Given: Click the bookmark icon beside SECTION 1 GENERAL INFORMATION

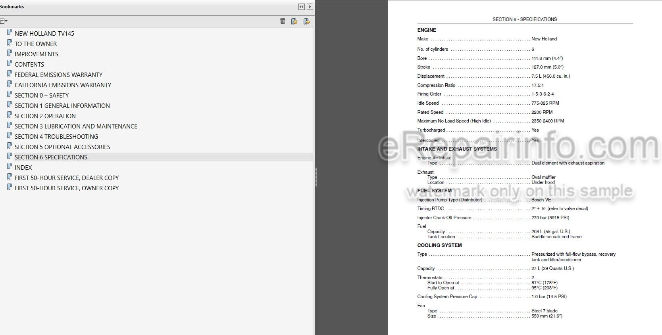Looking at the screenshot, I should point(10,105).
